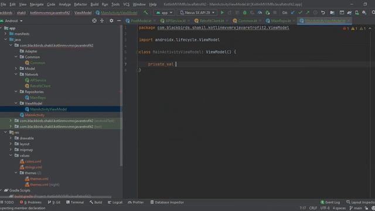Image resolution: width=375 pixels, height=211 pixels.
Task: Open Project Structure folder icon in toolbar
Action: 332,12
